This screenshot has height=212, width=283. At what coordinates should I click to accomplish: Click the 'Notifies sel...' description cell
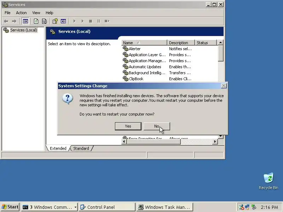pos(180,49)
